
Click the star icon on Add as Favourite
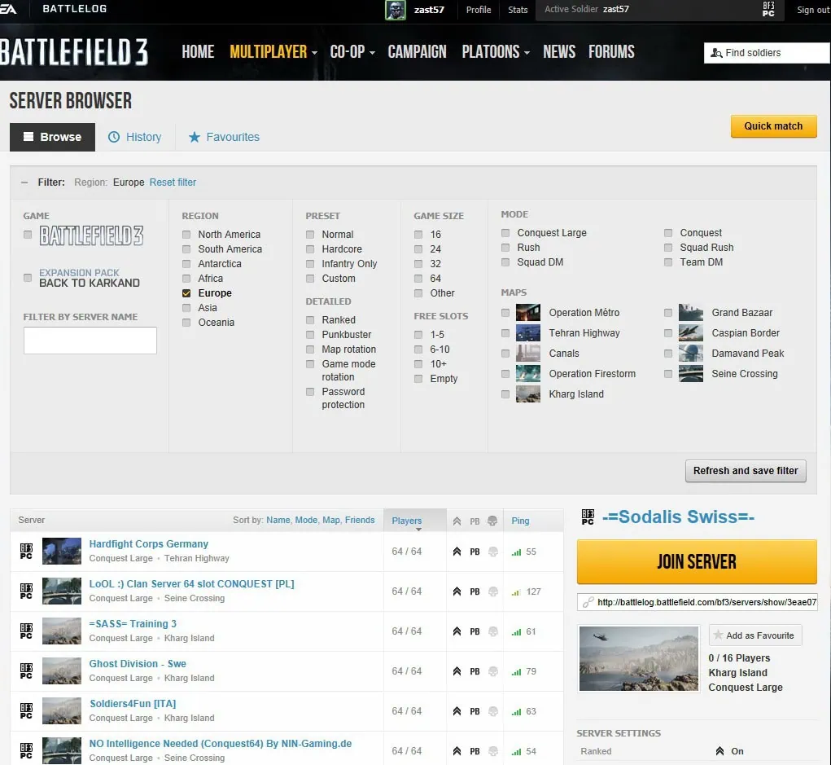tap(718, 635)
